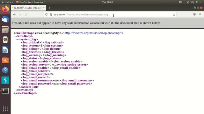This screenshot has width=204, height=114.
Task: Click the log_email_password pass line
Action: tap(57, 84)
